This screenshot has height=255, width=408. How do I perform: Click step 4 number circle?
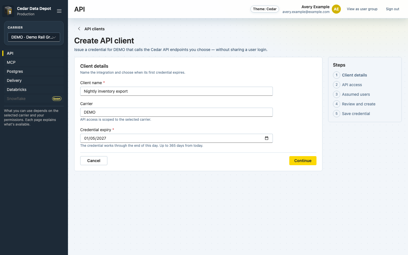pyautogui.click(x=337, y=104)
